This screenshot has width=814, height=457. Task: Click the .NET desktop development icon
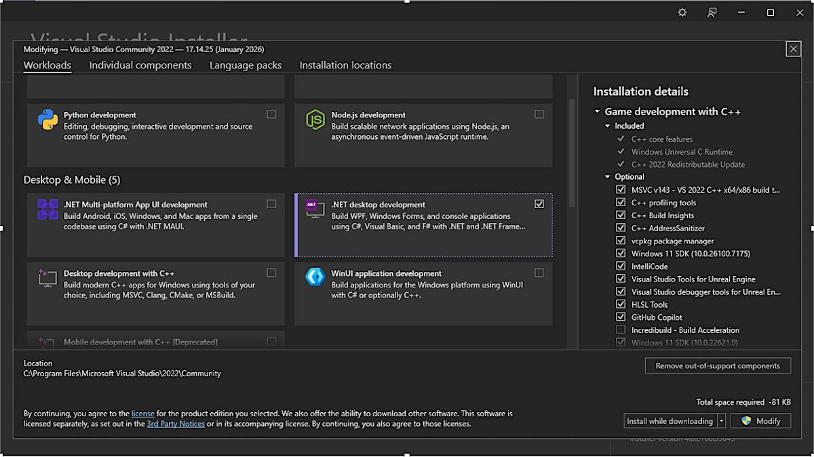pyautogui.click(x=315, y=209)
